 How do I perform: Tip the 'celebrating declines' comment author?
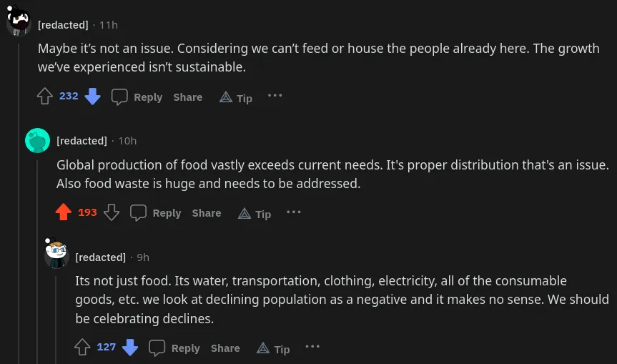tap(273, 349)
